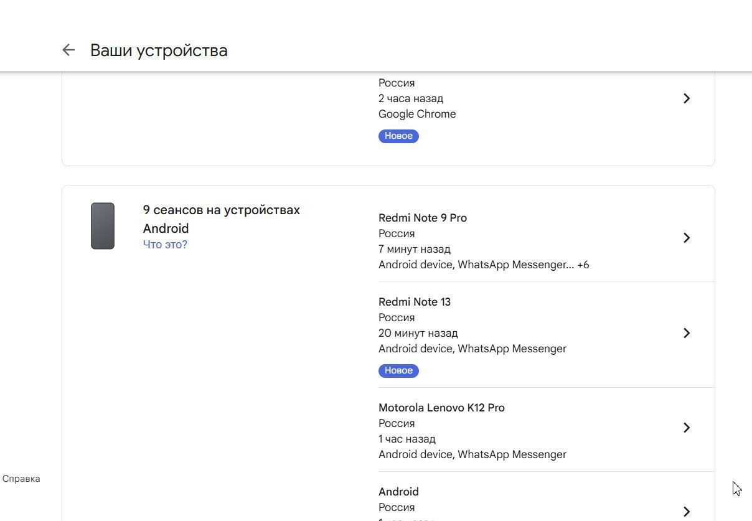Screen dimensions: 752x521
Task: Choose the Motorola Lenovo K12 Pro entry
Action: (x=441, y=408)
